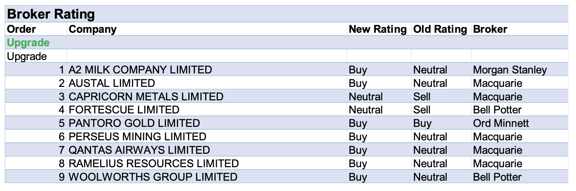The height and width of the screenshot is (191, 576).
Task: Select A2 MILK COMPANY LIMITED cell
Action: pyautogui.click(x=140, y=70)
